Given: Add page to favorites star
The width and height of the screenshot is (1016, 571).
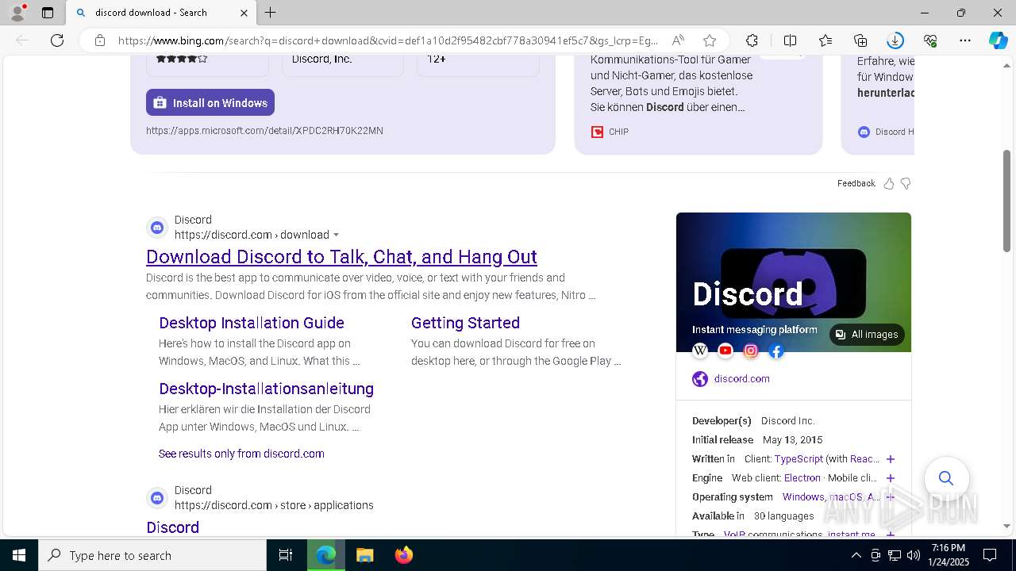Looking at the screenshot, I should [x=710, y=40].
